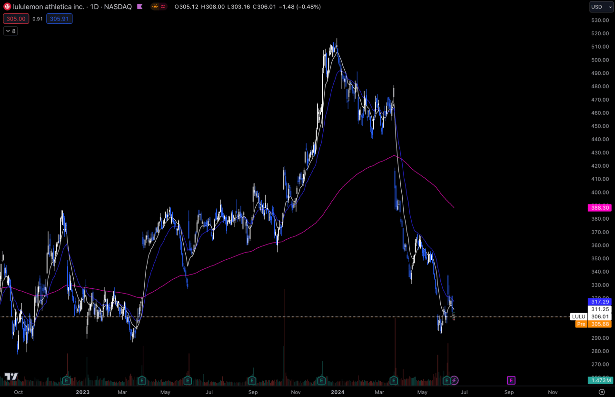
Task: Open the USD currency dropdown
Action: pyautogui.click(x=601, y=7)
